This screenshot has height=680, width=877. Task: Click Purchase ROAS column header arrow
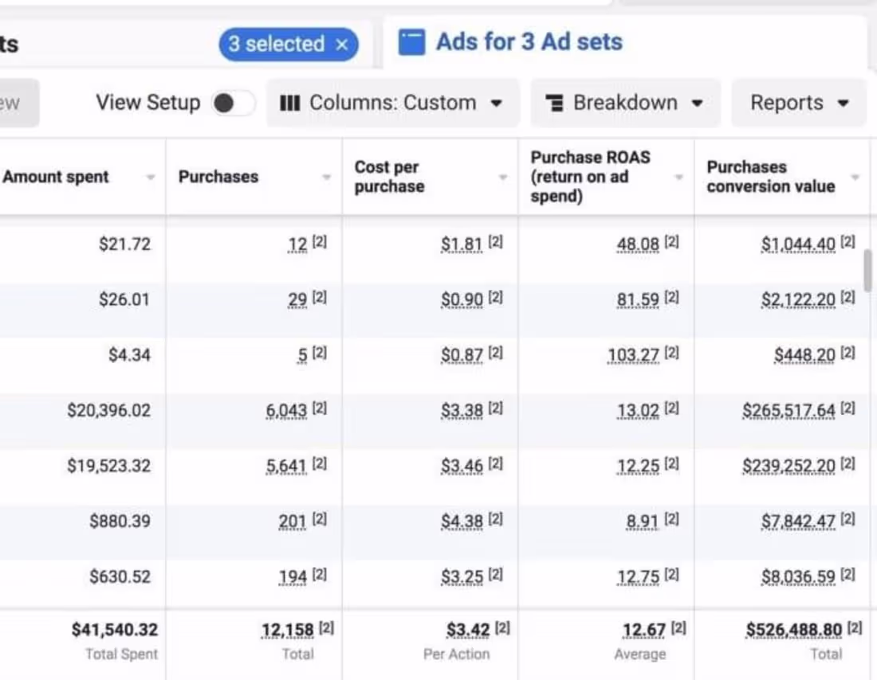pyautogui.click(x=678, y=178)
